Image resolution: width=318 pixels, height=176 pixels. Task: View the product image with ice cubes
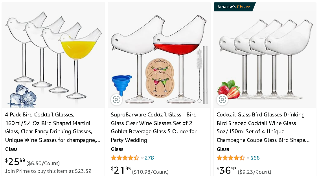[53, 55]
